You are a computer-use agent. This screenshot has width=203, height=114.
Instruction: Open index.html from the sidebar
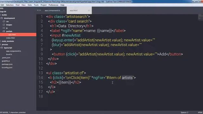pyautogui.click(x=10, y=38)
